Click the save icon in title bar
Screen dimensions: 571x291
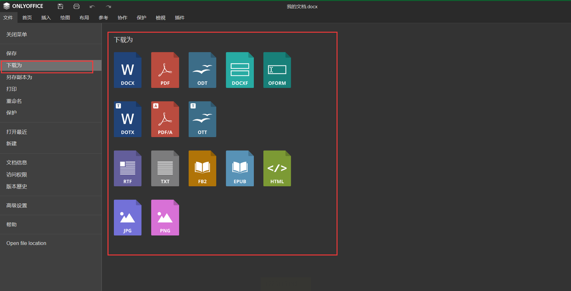coord(60,7)
